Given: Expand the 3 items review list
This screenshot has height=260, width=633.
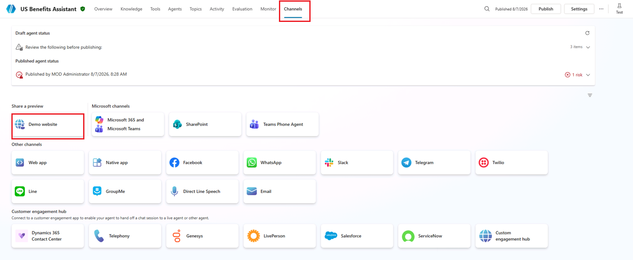Looking at the screenshot, I should click(x=588, y=47).
